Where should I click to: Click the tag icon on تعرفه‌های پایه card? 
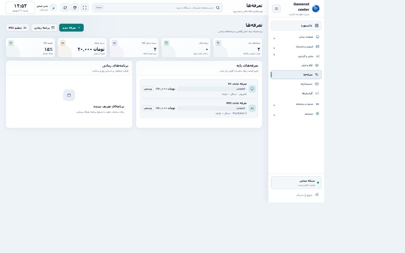(x=218, y=43)
